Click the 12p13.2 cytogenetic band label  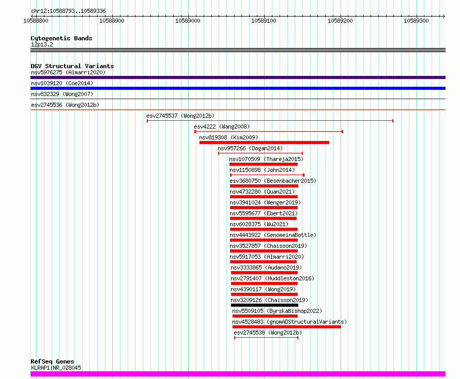click(42, 44)
